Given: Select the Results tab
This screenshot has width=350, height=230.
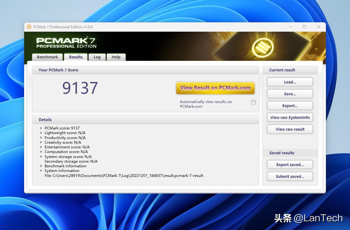Looking at the screenshot, I should coord(76,57).
